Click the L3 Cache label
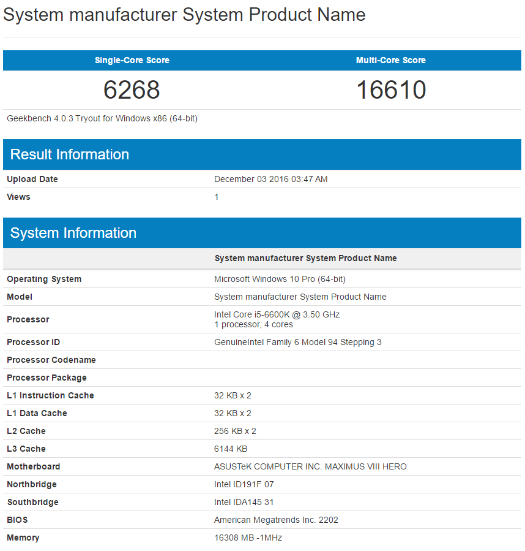525x551 pixels. click(x=26, y=449)
